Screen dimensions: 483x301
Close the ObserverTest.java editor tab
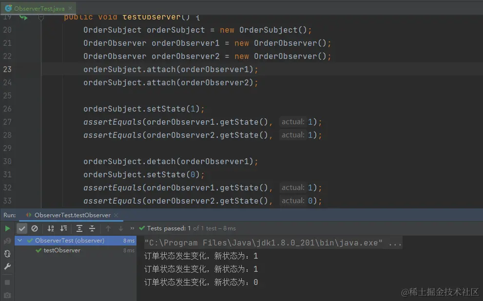coord(70,8)
